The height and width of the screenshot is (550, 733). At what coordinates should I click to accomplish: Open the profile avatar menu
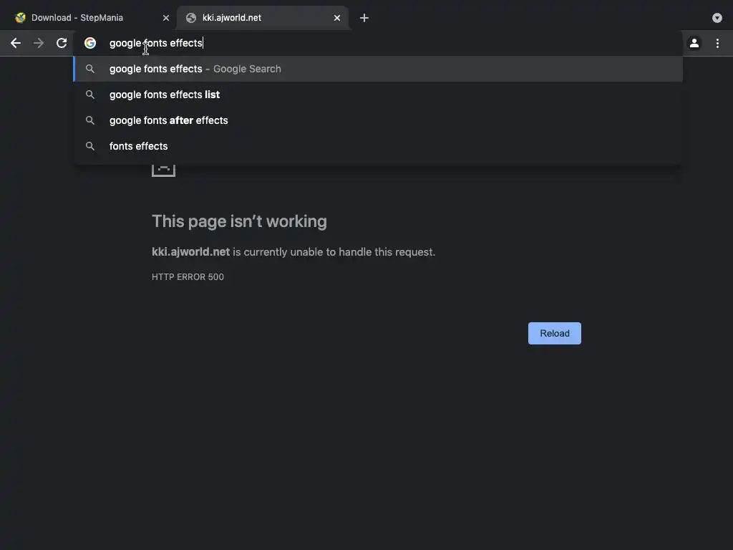(694, 43)
